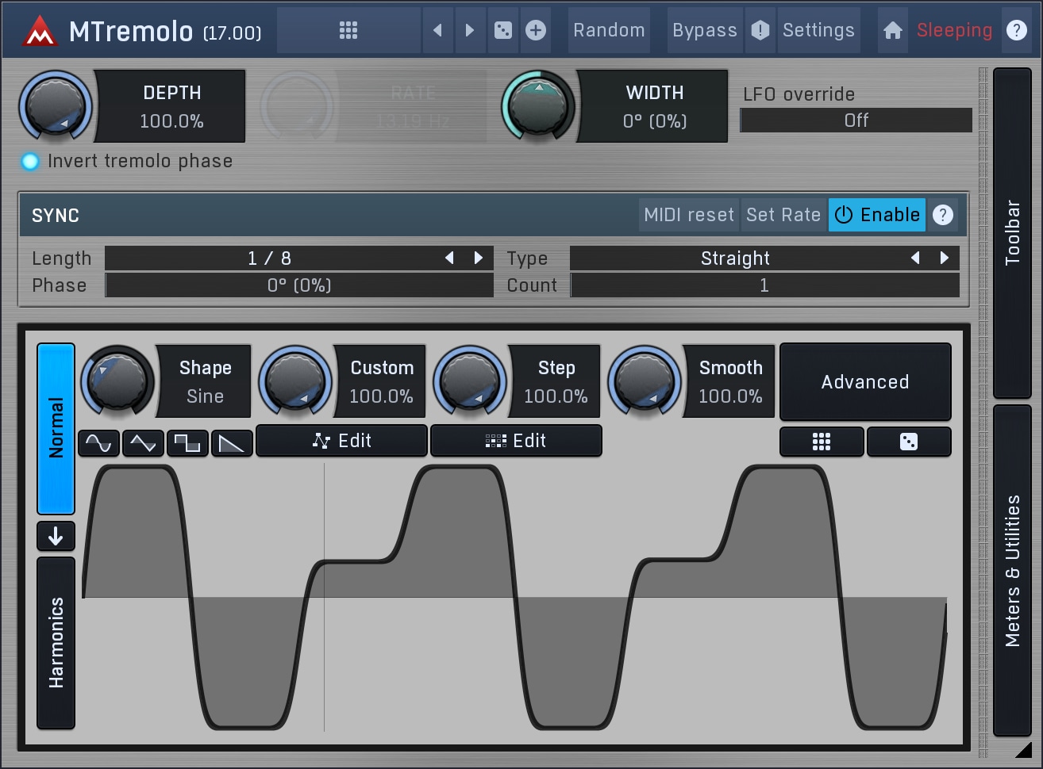This screenshot has width=1043, height=769.
Task: Select the square wave shape icon
Action: [x=187, y=443]
